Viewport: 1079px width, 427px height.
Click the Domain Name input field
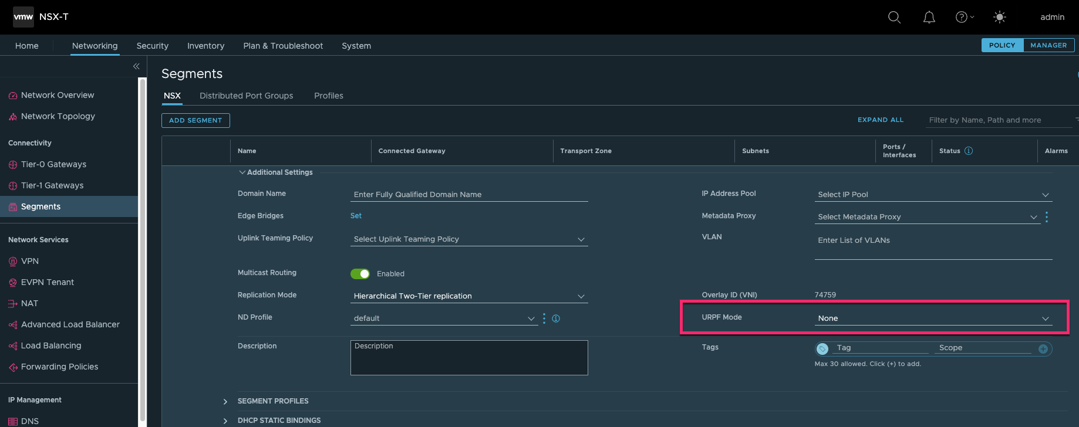pyautogui.click(x=469, y=195)
